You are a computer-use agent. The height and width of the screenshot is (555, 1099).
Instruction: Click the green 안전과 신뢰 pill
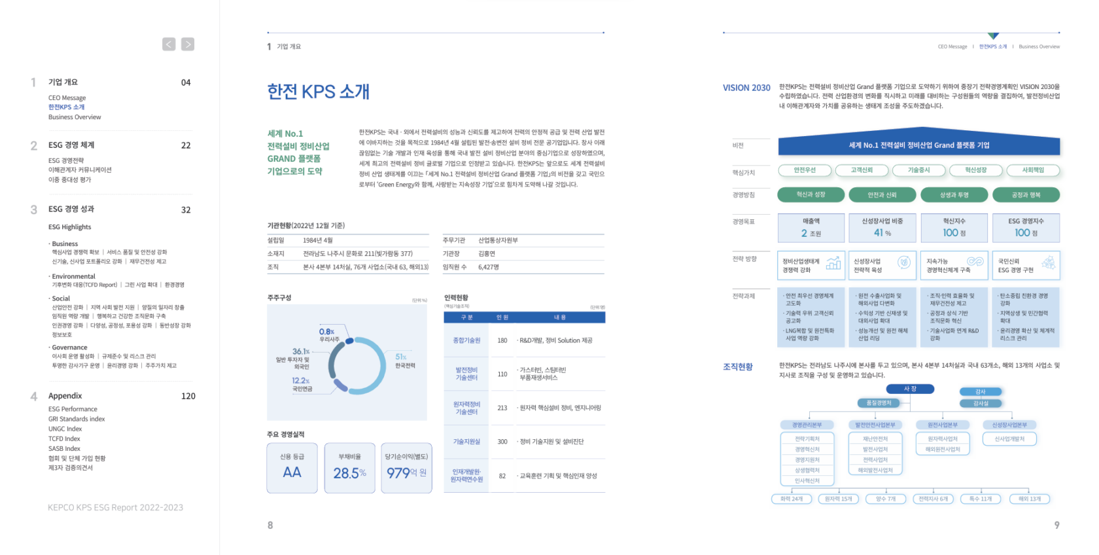point(882,194)
